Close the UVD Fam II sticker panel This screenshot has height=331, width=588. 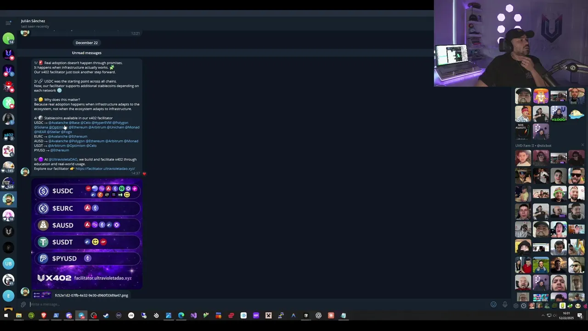click(x=582, y=145)
